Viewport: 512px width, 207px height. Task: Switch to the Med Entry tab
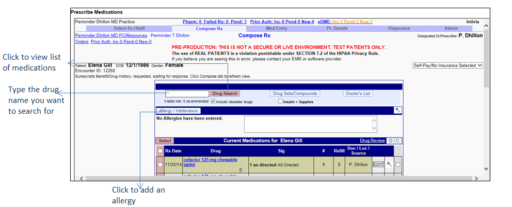(276, 28)
